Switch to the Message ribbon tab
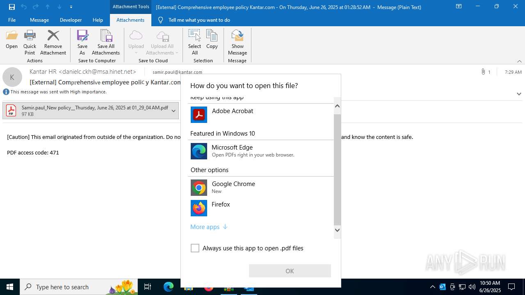The image size is (525, 295). 39,20
